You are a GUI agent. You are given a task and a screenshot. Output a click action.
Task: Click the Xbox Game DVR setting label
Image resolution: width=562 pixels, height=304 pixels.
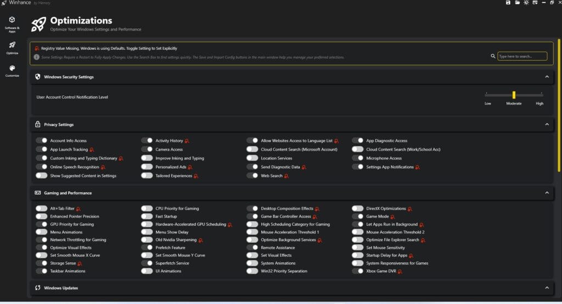tap(381, 271)
